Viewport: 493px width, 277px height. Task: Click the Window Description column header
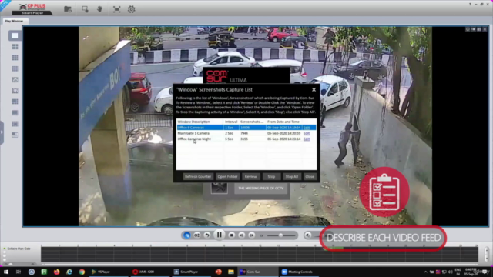(x=200, y=122)
